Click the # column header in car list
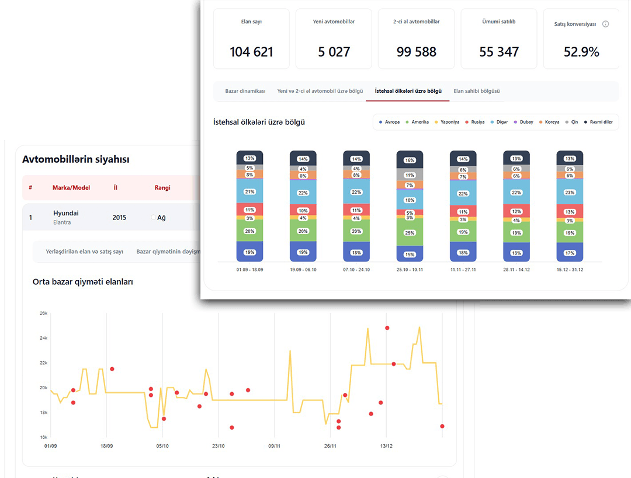The height and width of the screenshot is (478, 631). [x=30, y=188]
